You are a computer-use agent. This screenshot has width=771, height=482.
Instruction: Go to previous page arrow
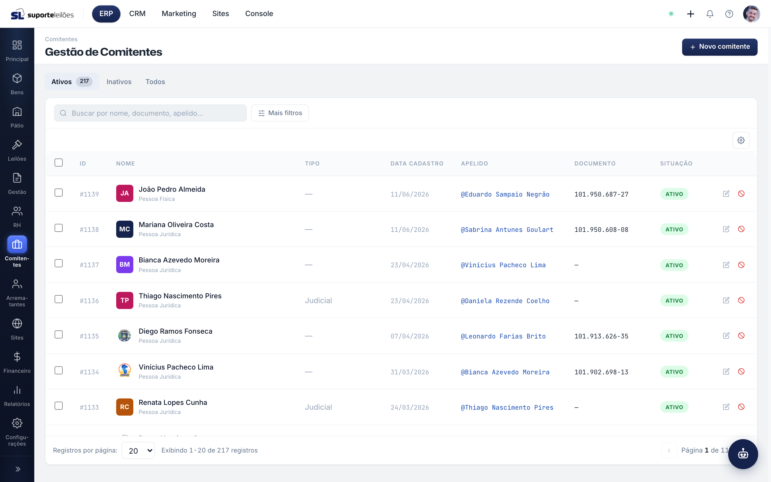tap(669, 450)
